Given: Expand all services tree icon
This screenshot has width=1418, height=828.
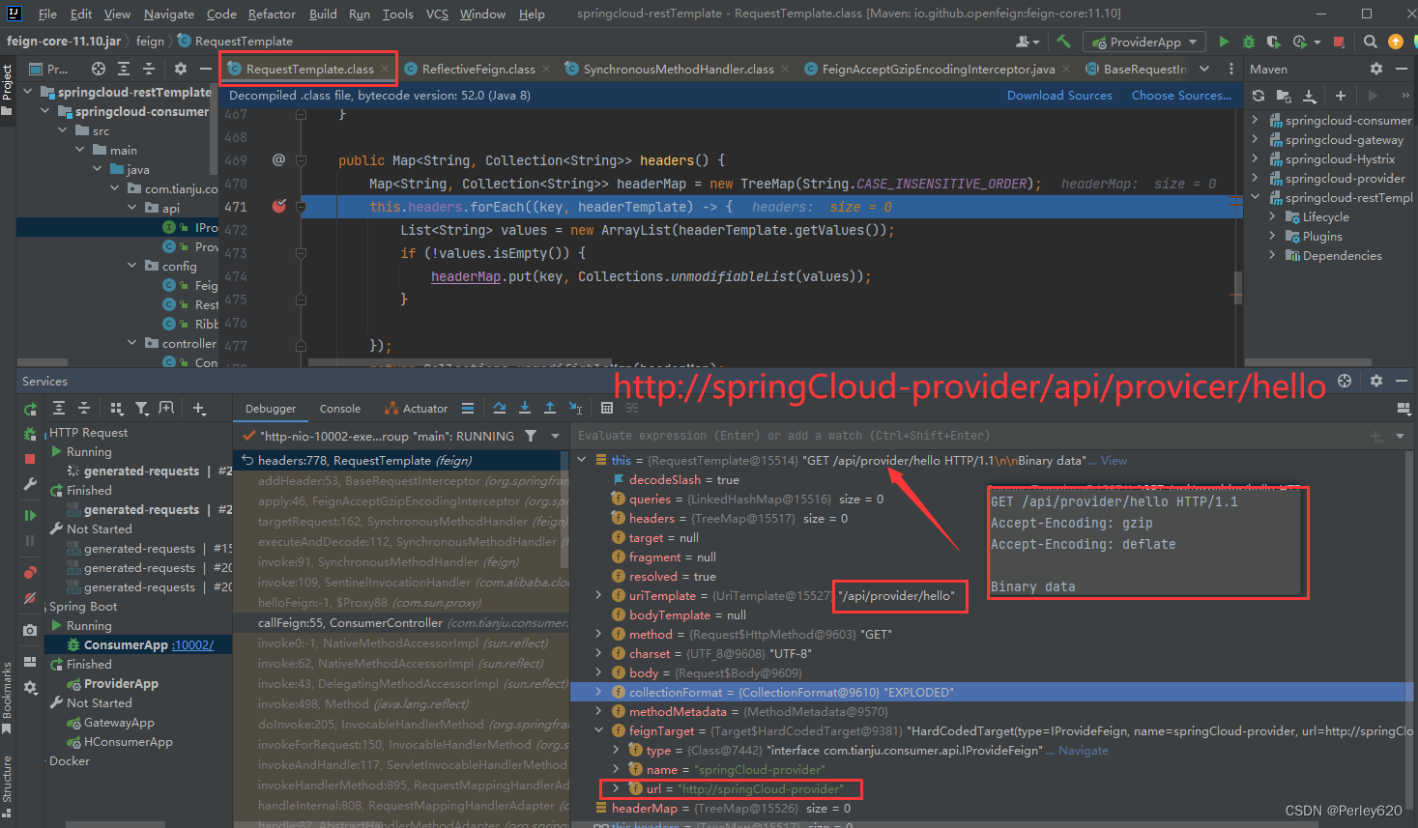Looking at the screenshot, I should pyautogui.click(x=59, y=409).
